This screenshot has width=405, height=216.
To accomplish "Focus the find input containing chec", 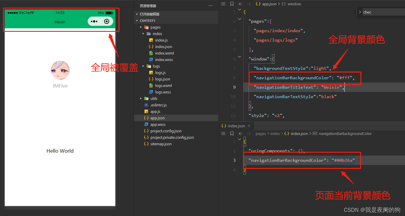I will [383, 12].
